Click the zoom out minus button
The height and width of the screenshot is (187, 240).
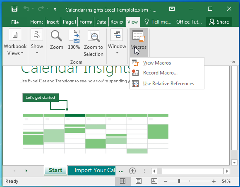(165, 181)
